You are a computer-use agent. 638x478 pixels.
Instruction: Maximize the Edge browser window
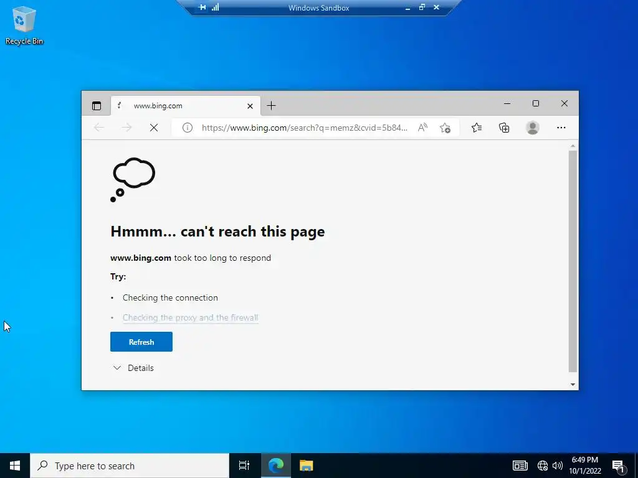click(536, 104)
